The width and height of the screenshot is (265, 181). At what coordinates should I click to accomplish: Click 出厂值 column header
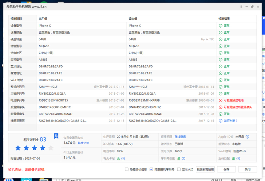[x=43, y=19]
